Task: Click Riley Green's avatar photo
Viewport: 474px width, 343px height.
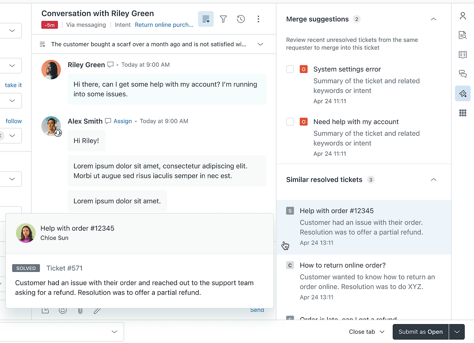Action: click(x=51, y=70)
